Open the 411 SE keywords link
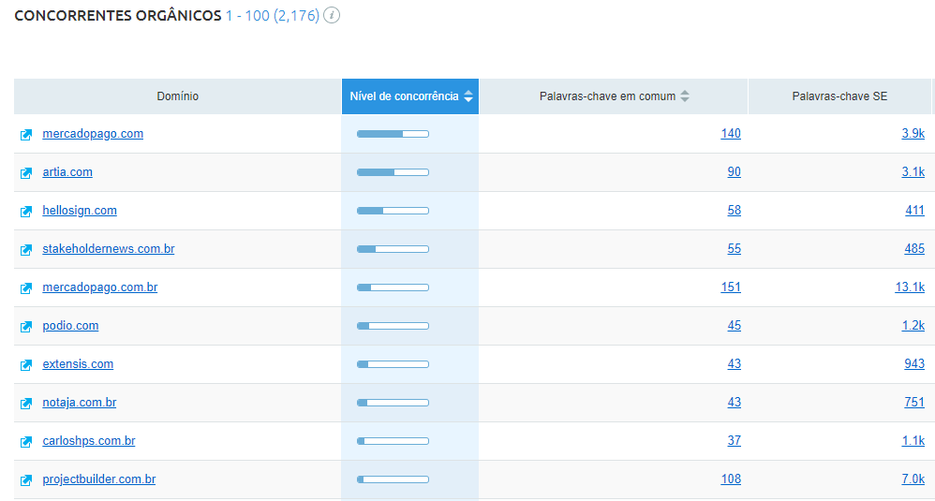Viewport: 935px width, 501px height. coord(914,211)
